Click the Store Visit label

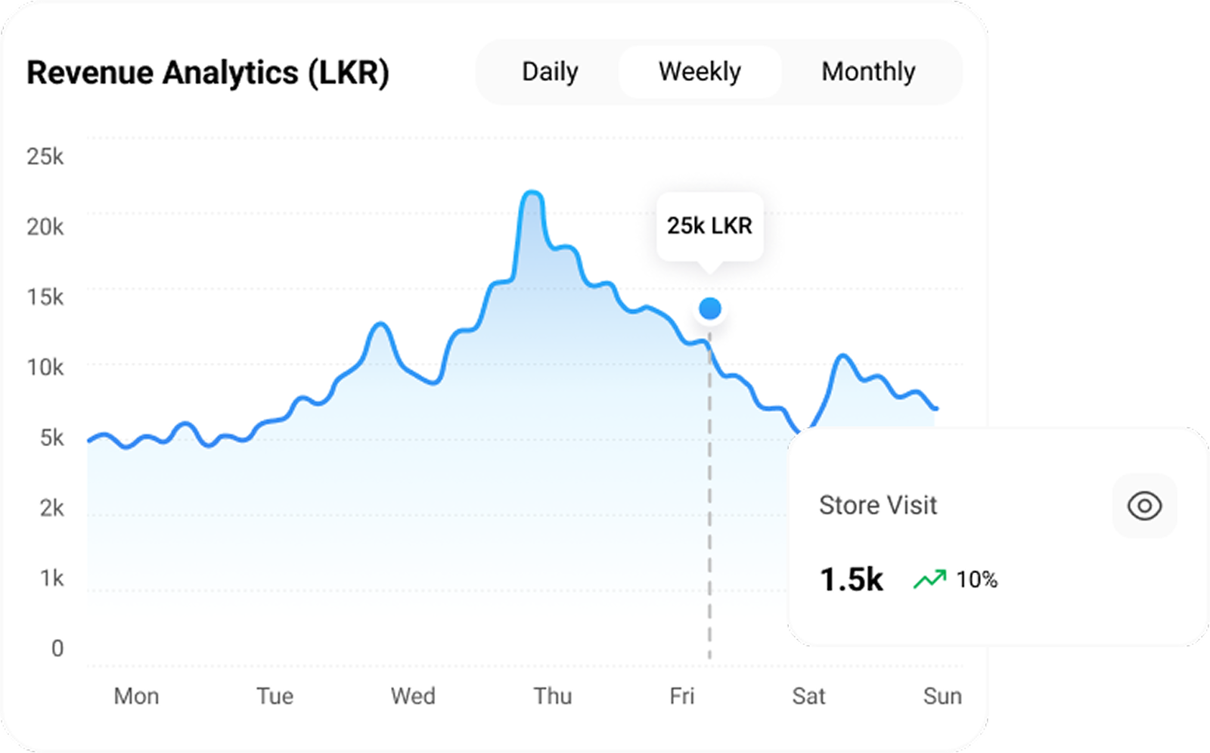(878, 505)
